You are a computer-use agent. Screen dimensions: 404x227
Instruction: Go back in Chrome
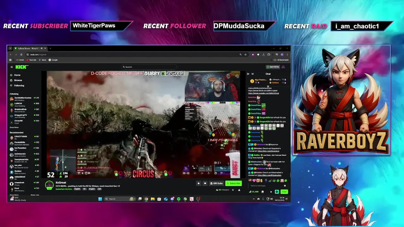point(10,55)
